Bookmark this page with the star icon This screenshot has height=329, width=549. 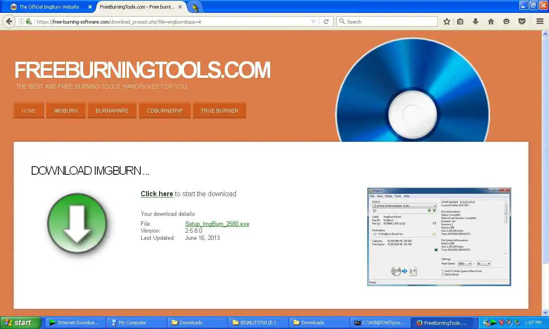click(447, 21)
